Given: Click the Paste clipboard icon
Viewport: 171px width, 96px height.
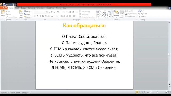Looking at the screenshot, I should [3, 12].
